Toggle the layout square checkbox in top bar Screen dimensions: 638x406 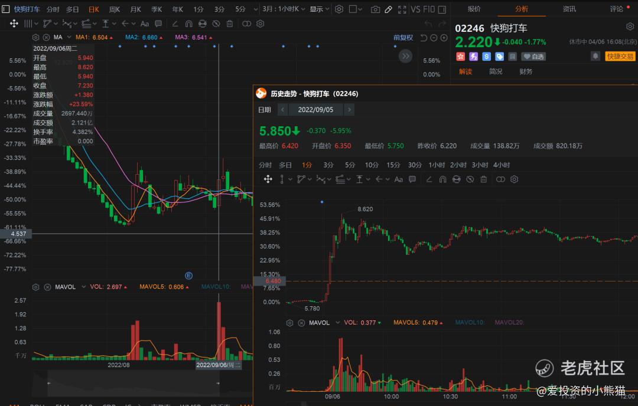353,9
